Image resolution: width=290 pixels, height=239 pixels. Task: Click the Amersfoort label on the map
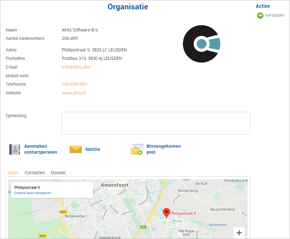(x=114, y=185)
